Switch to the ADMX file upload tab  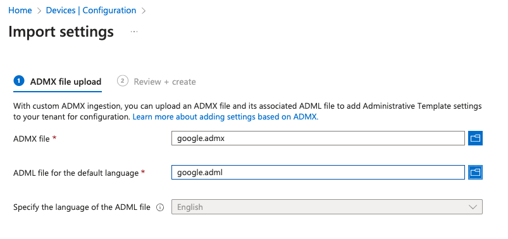(58, 82)
